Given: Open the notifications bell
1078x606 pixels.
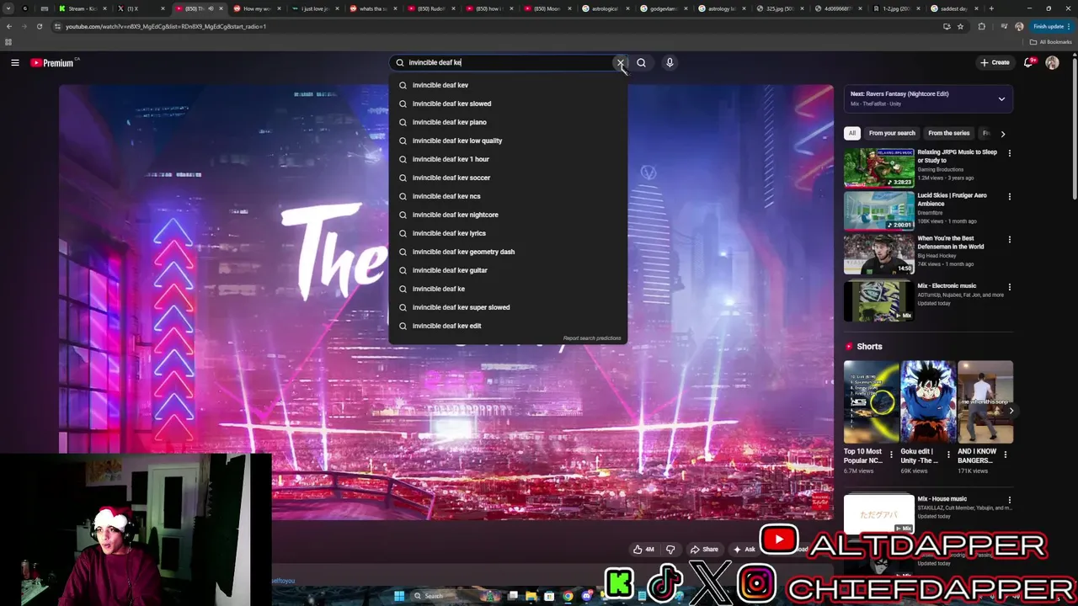Looking at the screenshot, I should coord(1028,62).
